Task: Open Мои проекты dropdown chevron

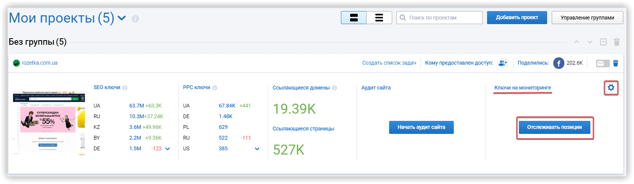Action: pyautogui.click(x=122, y=18)
